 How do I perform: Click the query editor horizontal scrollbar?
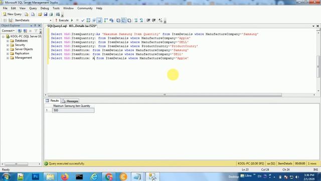(x=165, y=95)
